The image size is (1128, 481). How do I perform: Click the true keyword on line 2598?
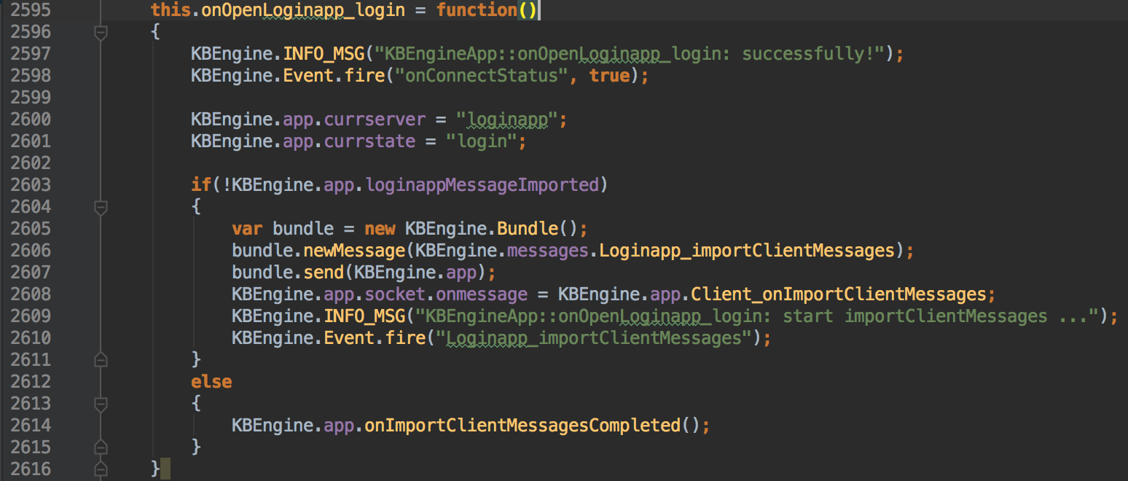coord(609,75)
